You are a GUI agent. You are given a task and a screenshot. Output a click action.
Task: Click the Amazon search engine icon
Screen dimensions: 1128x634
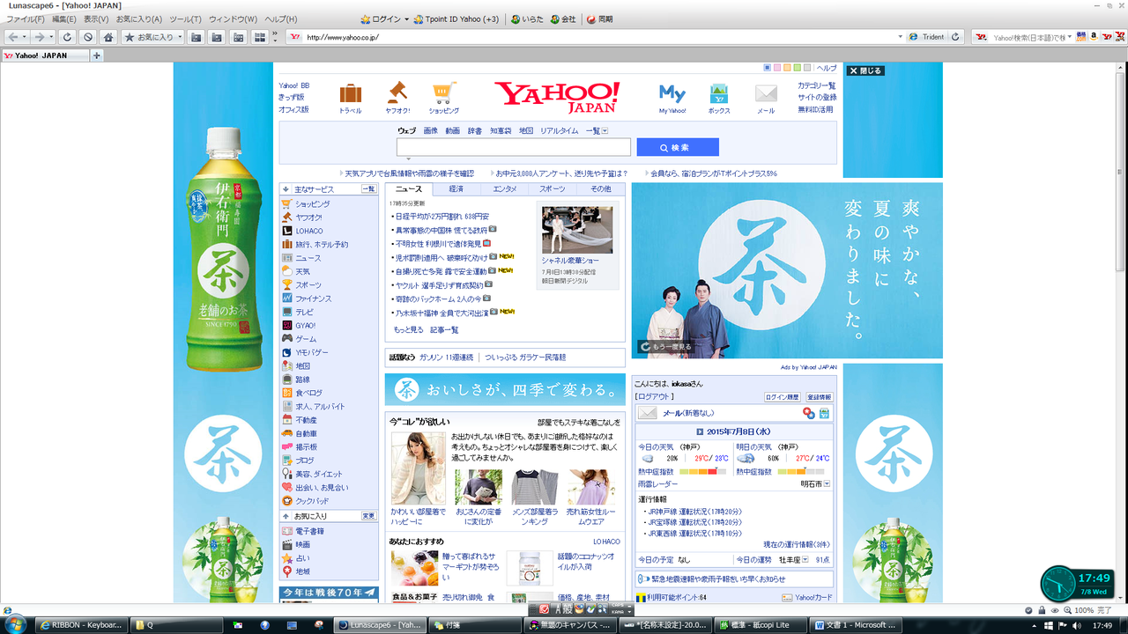click(x=1094, y=37)
